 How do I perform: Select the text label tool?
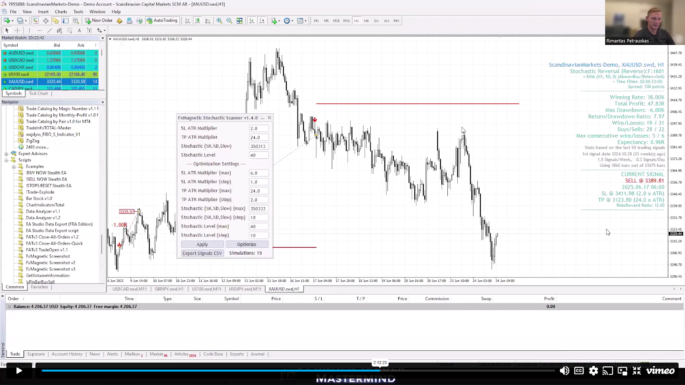coord(79,30)
